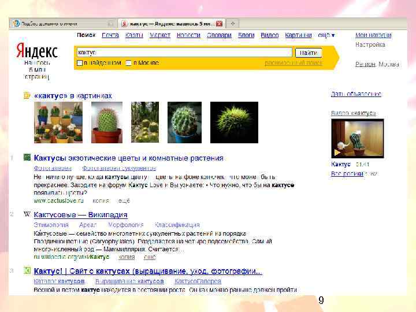Viewport: 416px width, 312px height.
Task: Open the thumbnail with many potted cacti
Action: pos(58,122)
